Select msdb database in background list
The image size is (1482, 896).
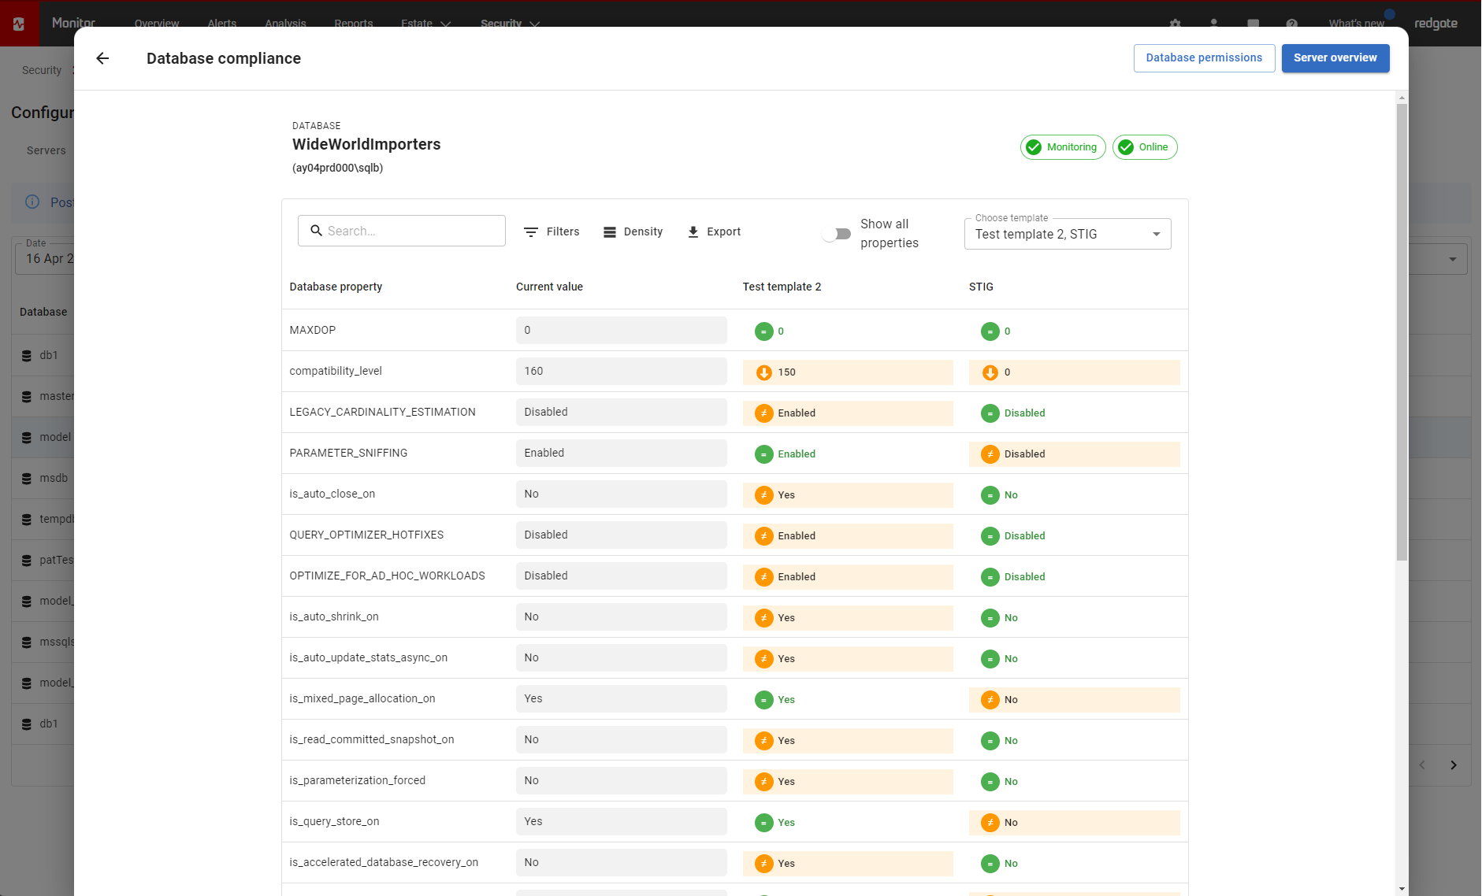(54, 478)
